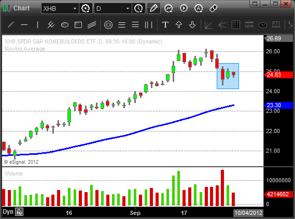
Task: Click the play replay button
Action: tap(184, 8)
